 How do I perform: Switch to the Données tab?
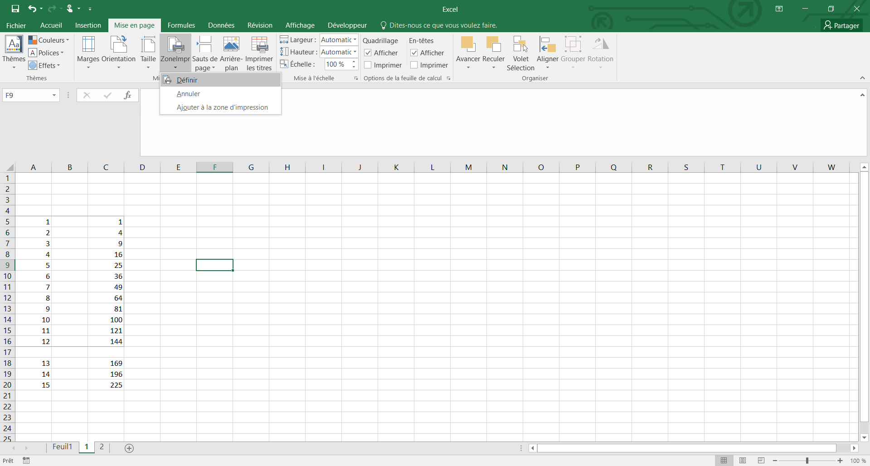221,25
